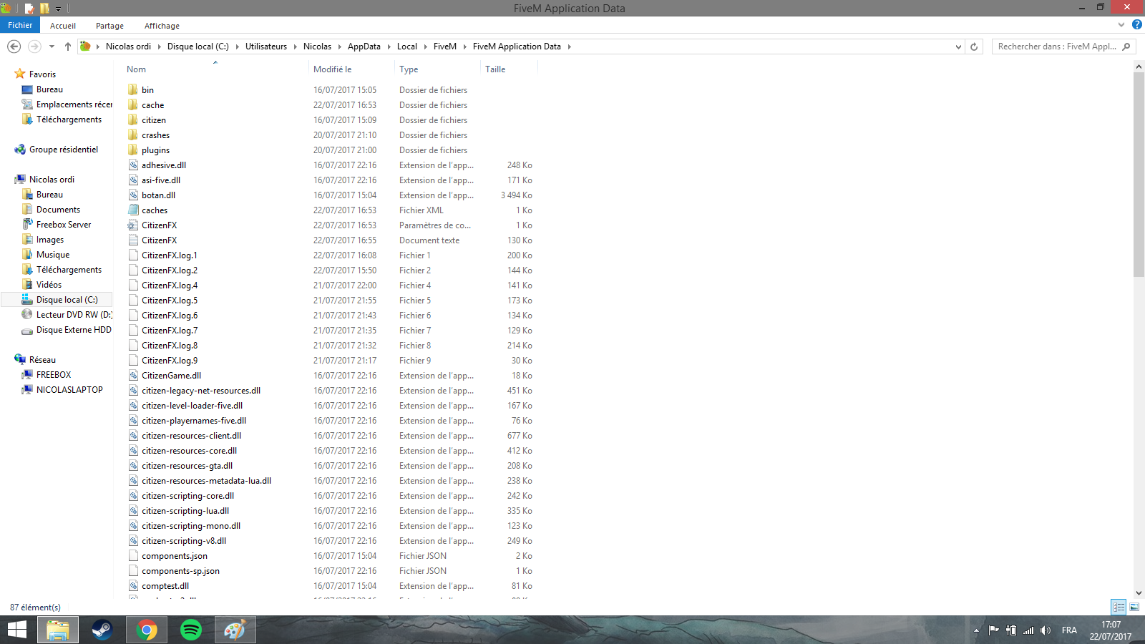Click the Forward navigation arrow
The height and width of the screenshot is (644, 1145).
[34, 47]
